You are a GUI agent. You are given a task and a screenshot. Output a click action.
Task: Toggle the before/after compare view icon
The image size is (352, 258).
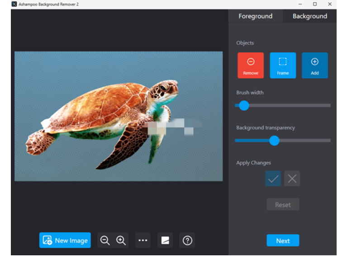tap(165, 240)
